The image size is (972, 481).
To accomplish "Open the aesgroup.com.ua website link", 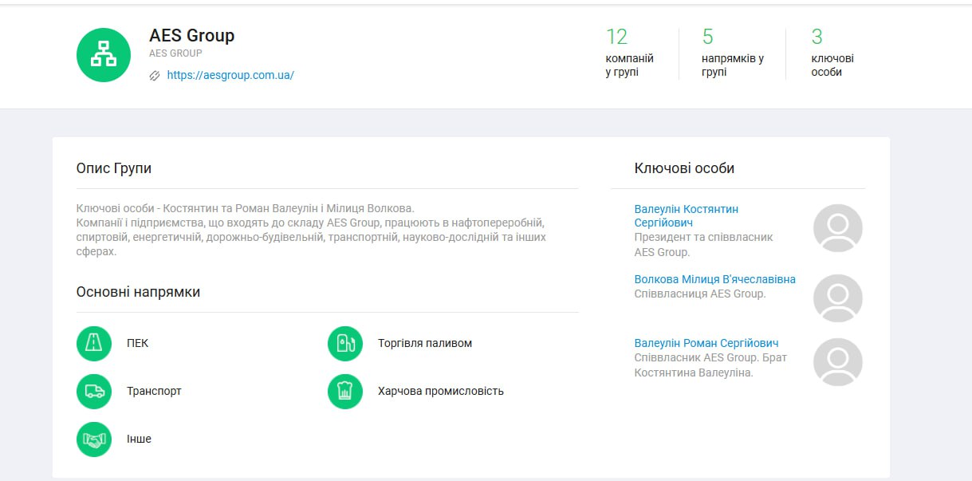I will (230, 76).
